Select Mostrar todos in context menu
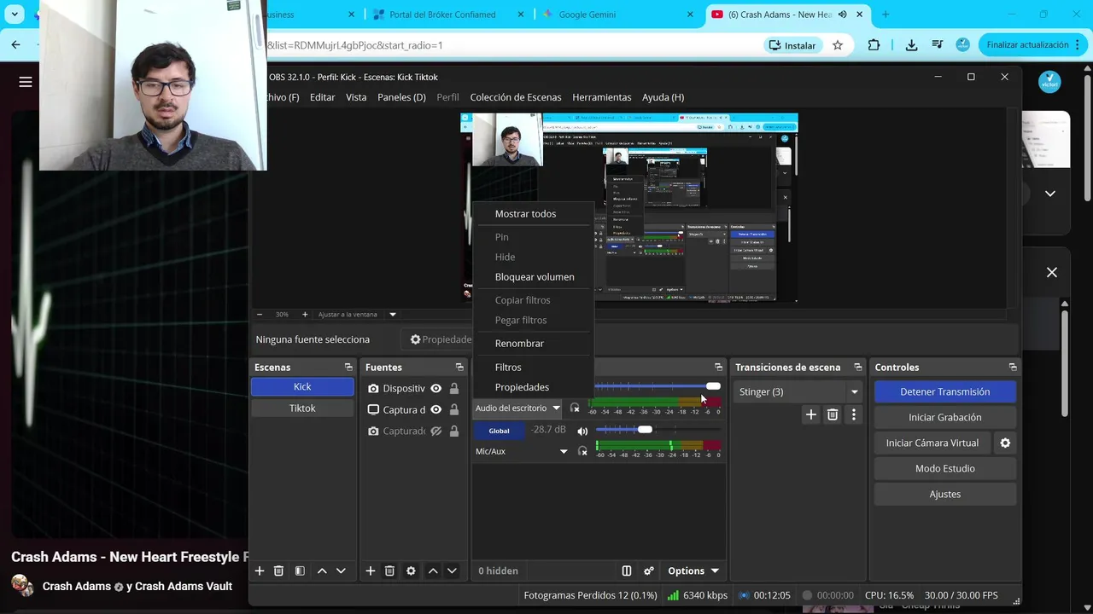 click(525, 214)
